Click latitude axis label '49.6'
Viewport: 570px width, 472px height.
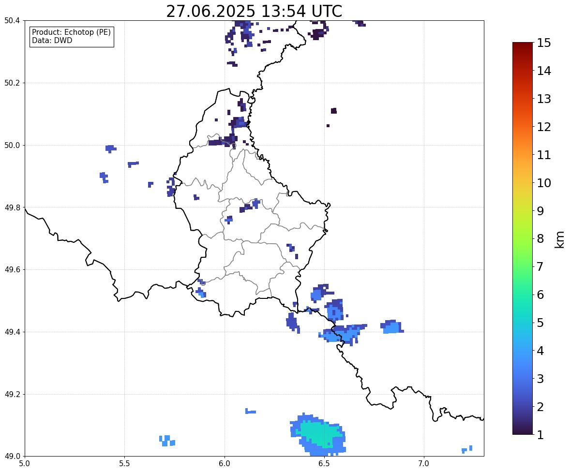click(12, 269)
